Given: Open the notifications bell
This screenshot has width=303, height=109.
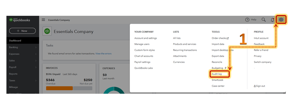Looking at the screenshot, I should (272, 20).
